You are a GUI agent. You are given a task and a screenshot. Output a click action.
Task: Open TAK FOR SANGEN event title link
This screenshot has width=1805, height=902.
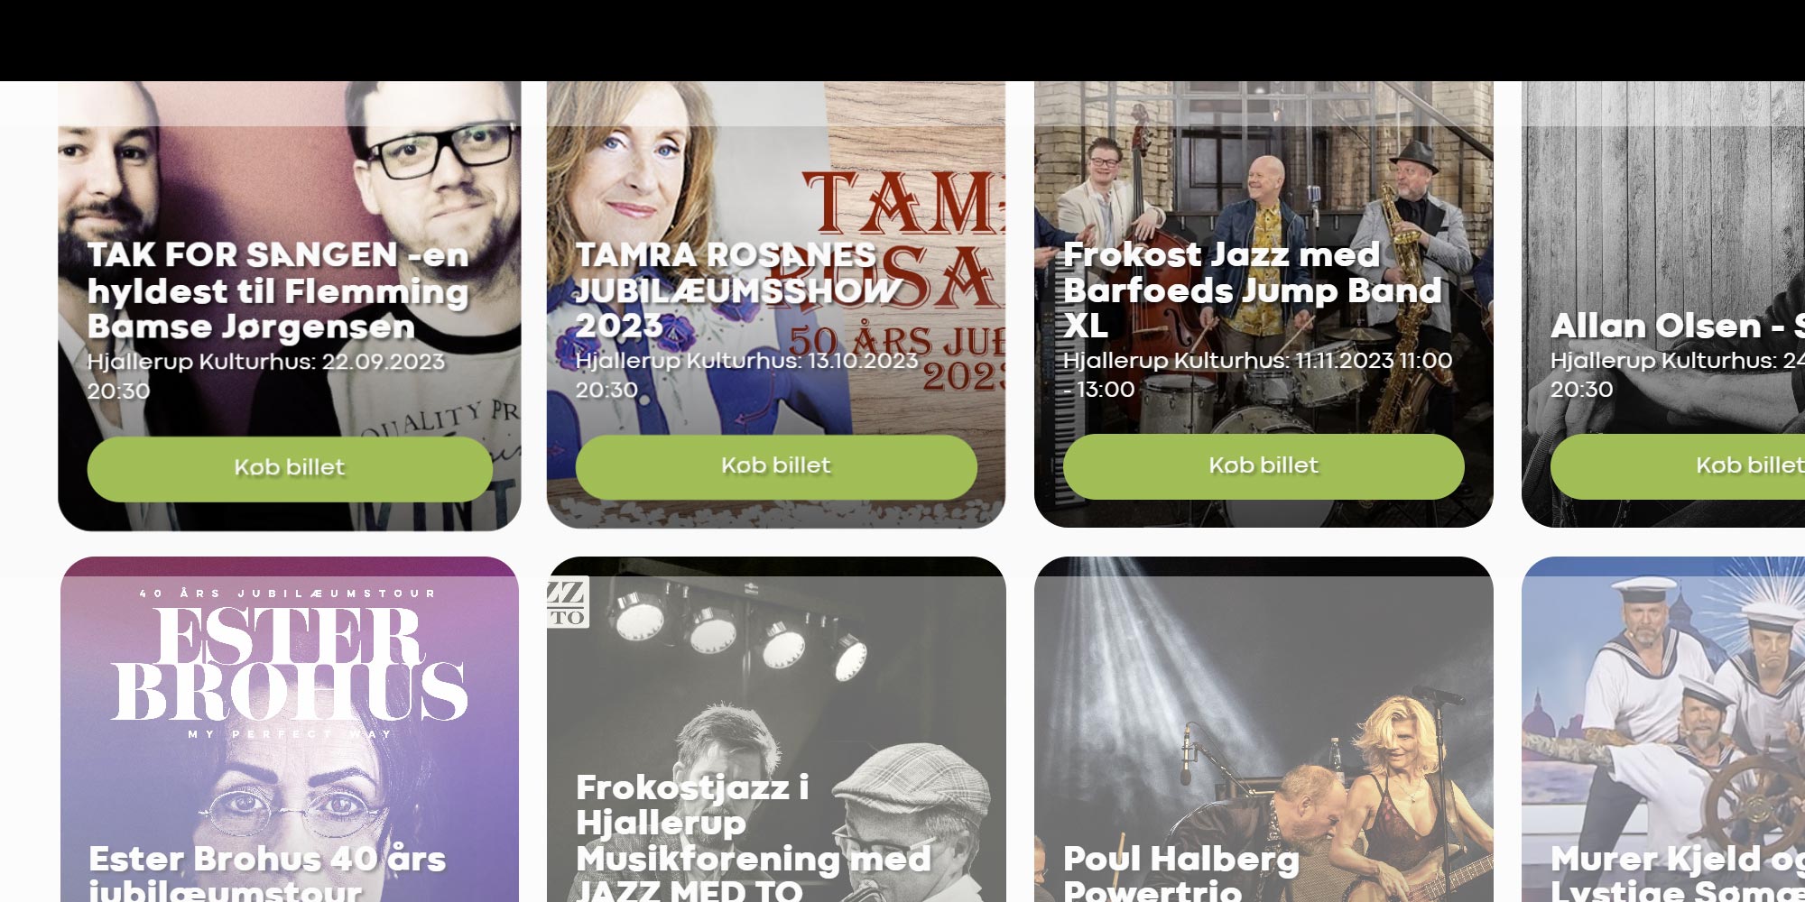coord(278,290)
